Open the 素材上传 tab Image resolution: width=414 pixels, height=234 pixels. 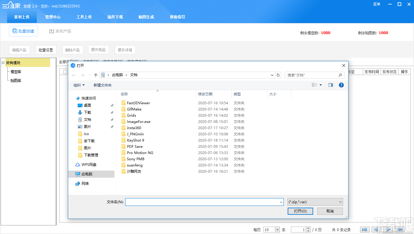(x=22, y=17)
